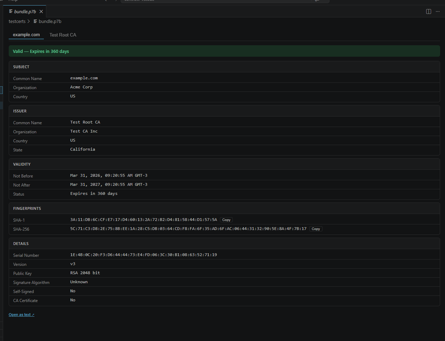Select the example.com certificate tab

26,34
